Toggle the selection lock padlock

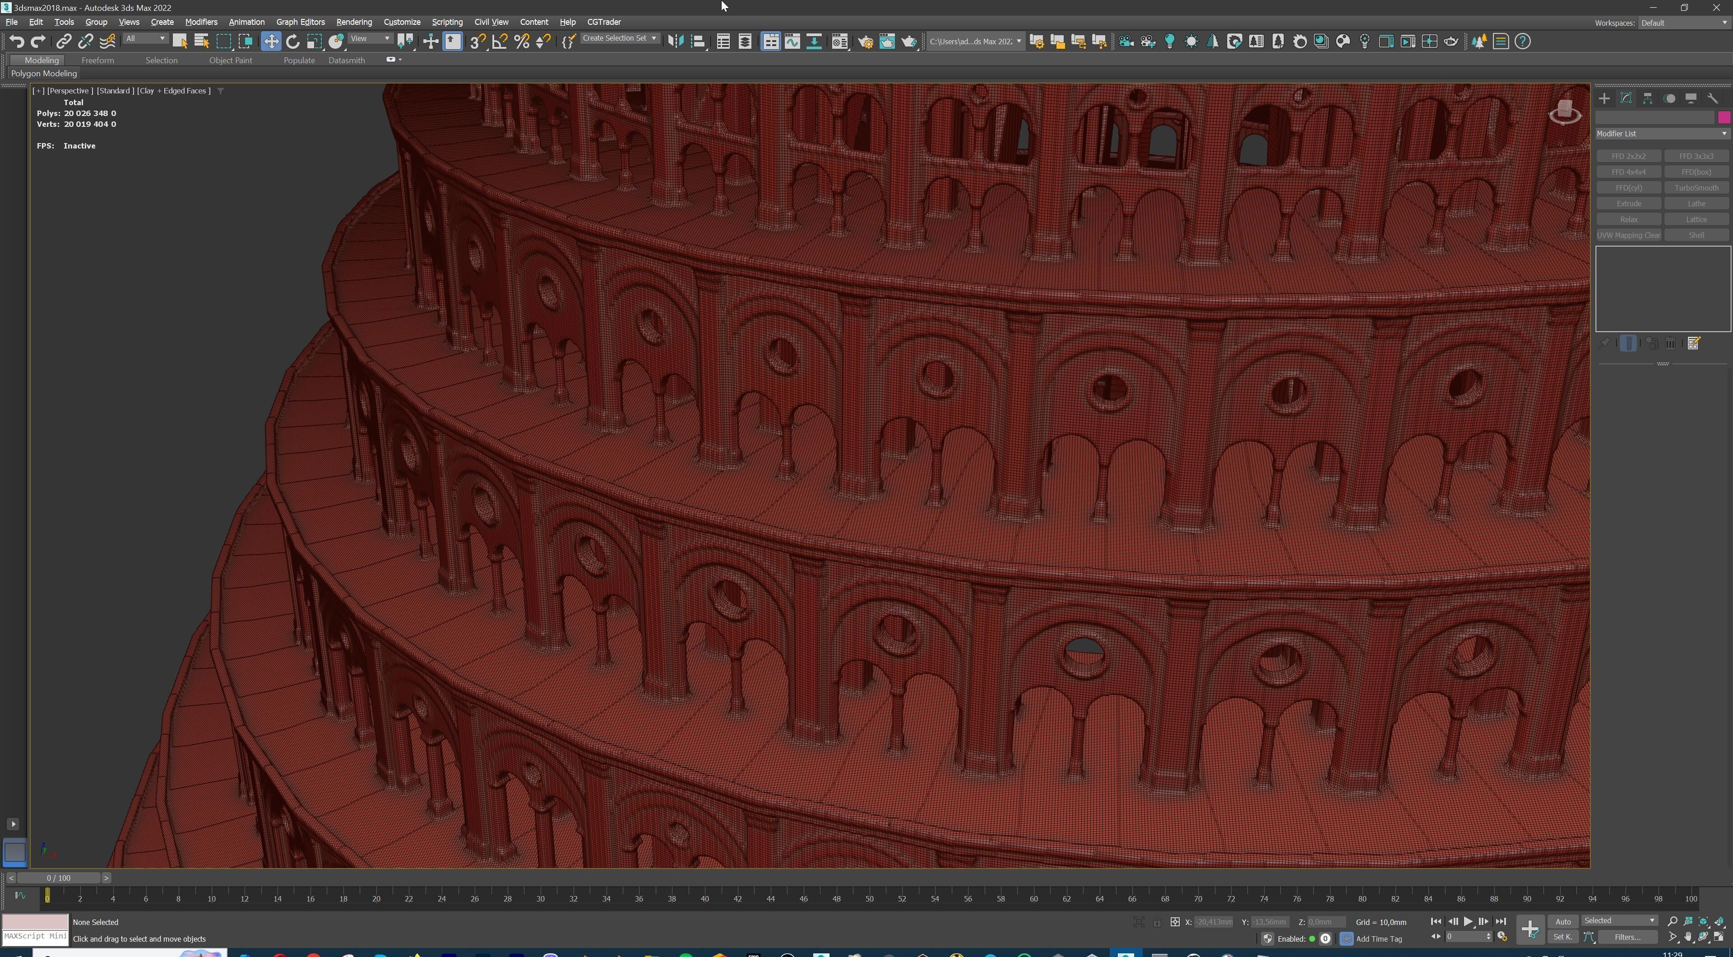click(1156, 922)
